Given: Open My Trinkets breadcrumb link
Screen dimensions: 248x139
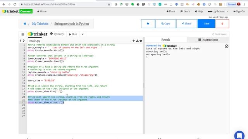Looking at the screenshot, I should coord(40,24).
